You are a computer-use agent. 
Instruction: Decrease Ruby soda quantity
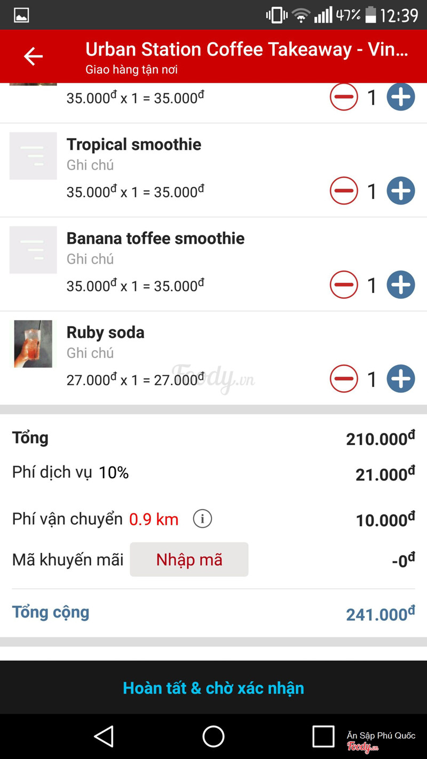[x=344, y=378]
